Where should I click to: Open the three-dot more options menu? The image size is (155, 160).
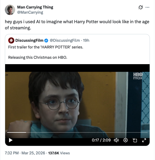click(147, 7)
